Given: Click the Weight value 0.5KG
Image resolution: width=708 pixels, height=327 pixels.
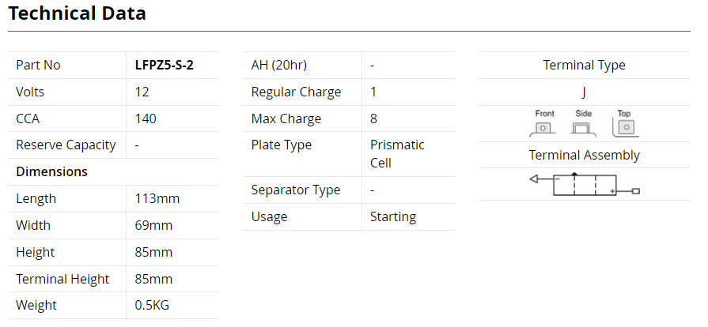Looking at the screenshot, I should pyautogui.click(x=153, y=305).
